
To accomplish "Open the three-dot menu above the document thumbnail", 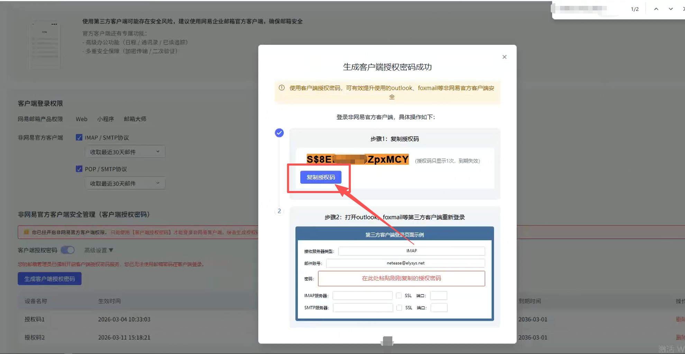I will (54, 24).
